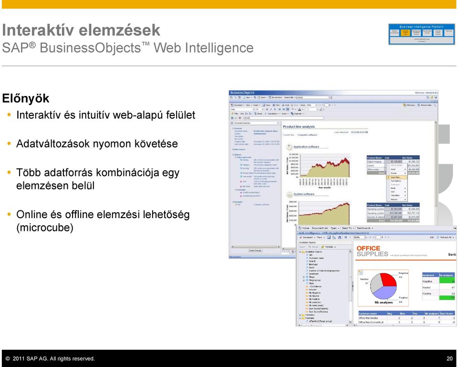Click the Available Objects scrollbar up arrow
This screenshot has width=458, height=367.
pyautogui.click(x=350, y=252)
